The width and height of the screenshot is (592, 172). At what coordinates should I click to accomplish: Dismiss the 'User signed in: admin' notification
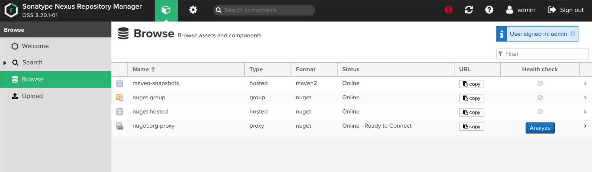click(573, 34)
